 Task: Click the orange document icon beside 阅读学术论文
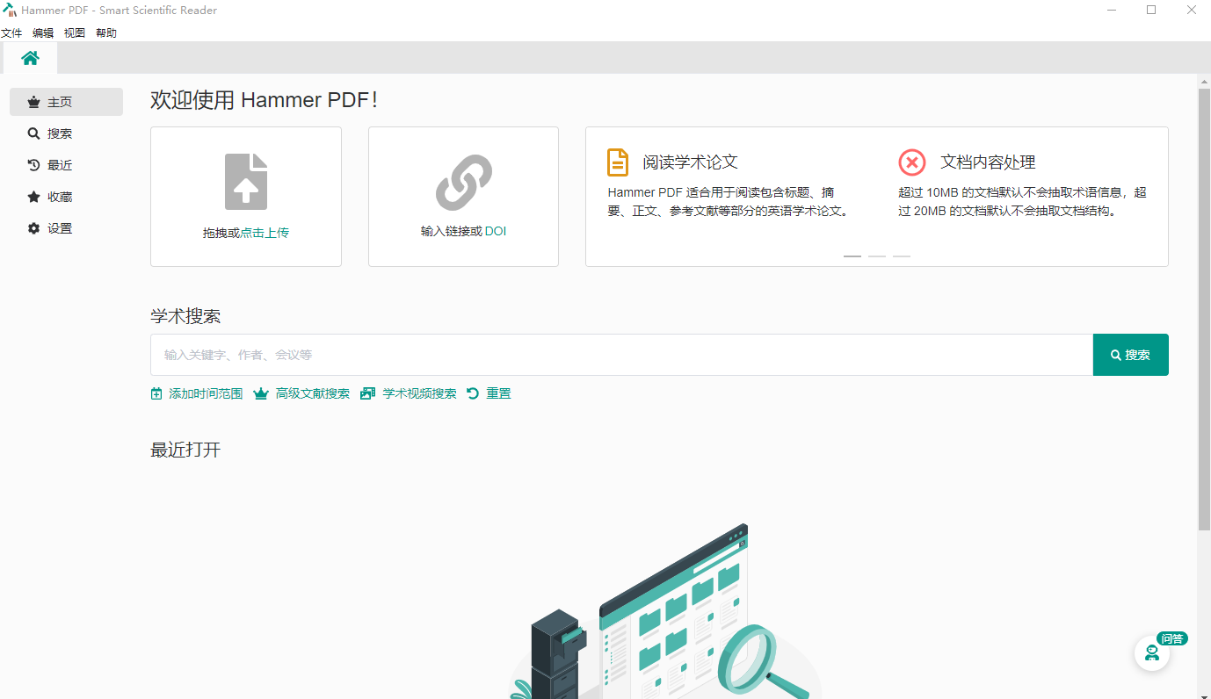(619, 162)
